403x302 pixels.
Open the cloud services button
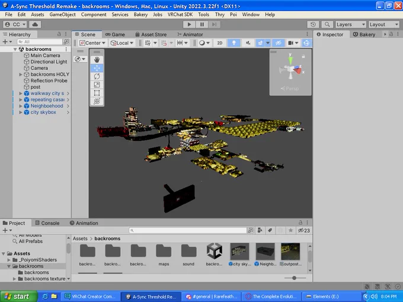35,24
